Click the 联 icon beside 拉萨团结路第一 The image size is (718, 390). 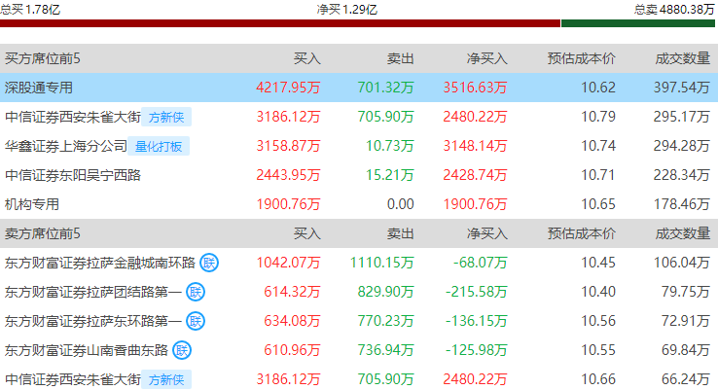(196, 292)
